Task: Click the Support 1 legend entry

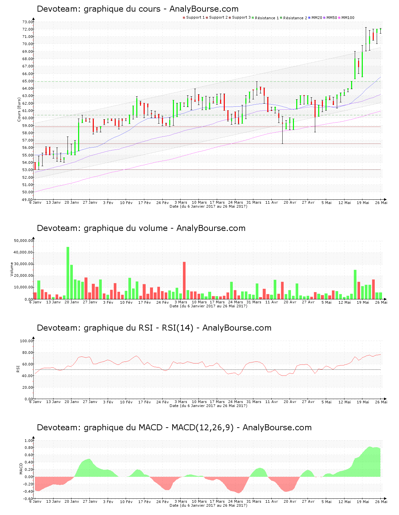Action: coord(194,18)
